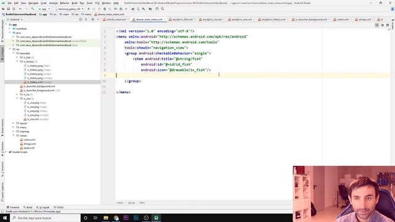Click the green Run app button

coord(89,9)
